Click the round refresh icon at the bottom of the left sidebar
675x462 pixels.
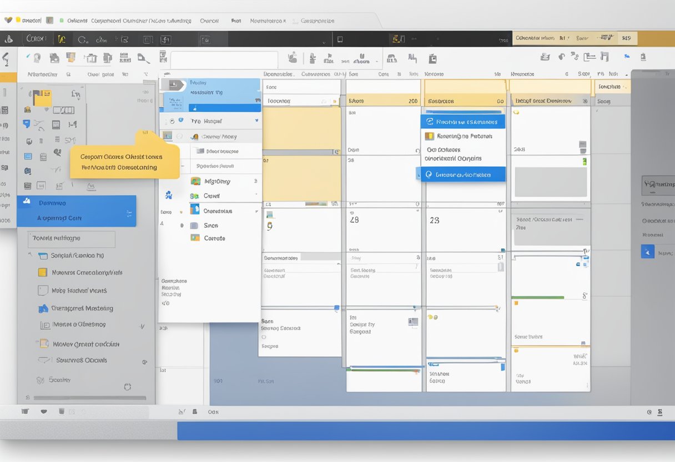[x=128, y=386]
